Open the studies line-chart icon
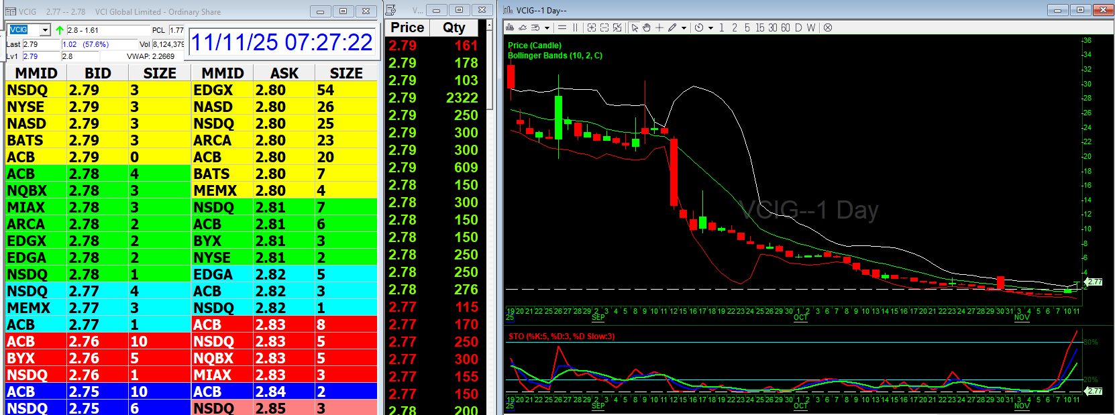Screen dimensions: 1115x415 tap(523, 27)
